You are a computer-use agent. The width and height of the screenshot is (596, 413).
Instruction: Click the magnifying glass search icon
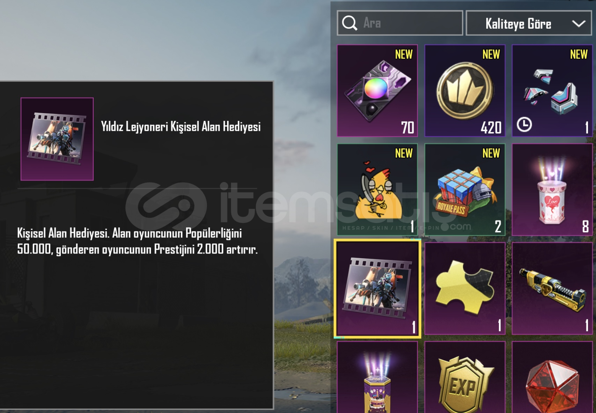pyautogui.click(x=349, y=23)
